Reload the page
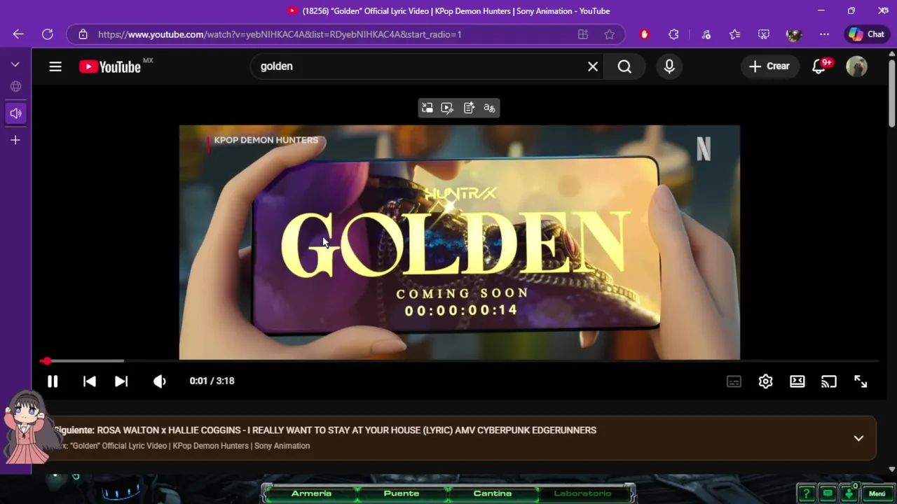The image size is (897, 504). tap(48, 34)
